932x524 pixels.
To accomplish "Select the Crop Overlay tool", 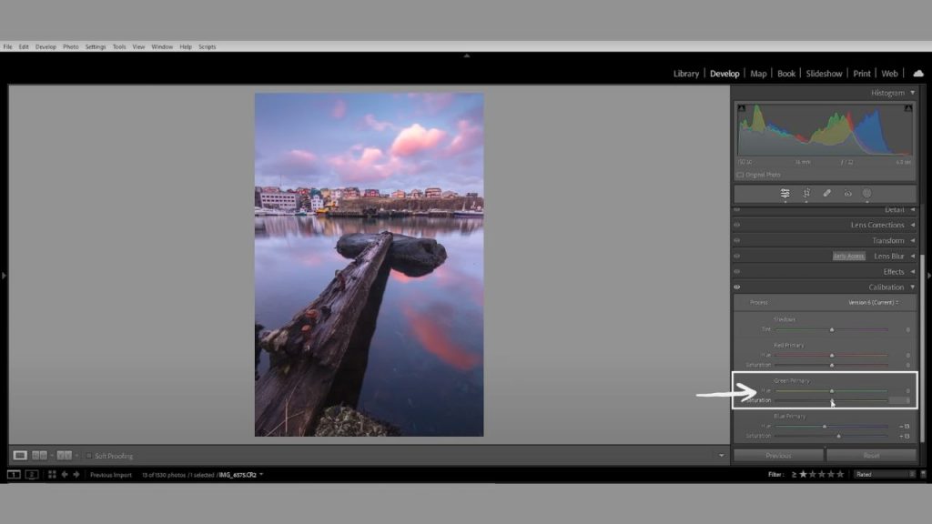I will [x=805, y=193].
